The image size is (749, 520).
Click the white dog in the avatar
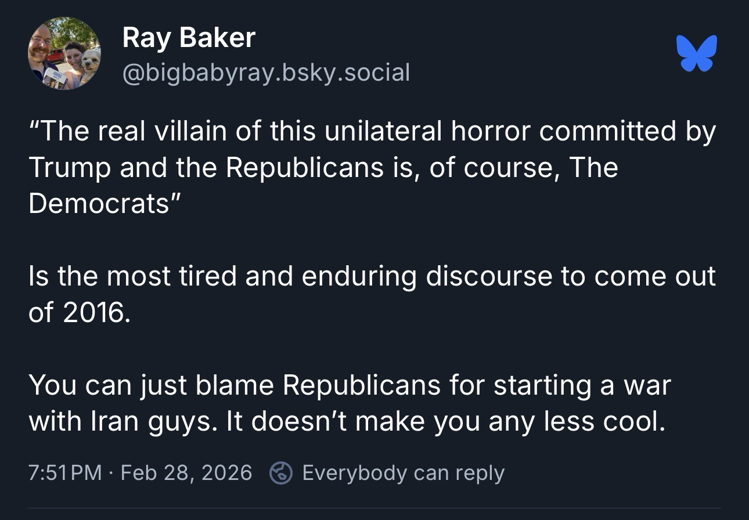(x=89, y=61)
